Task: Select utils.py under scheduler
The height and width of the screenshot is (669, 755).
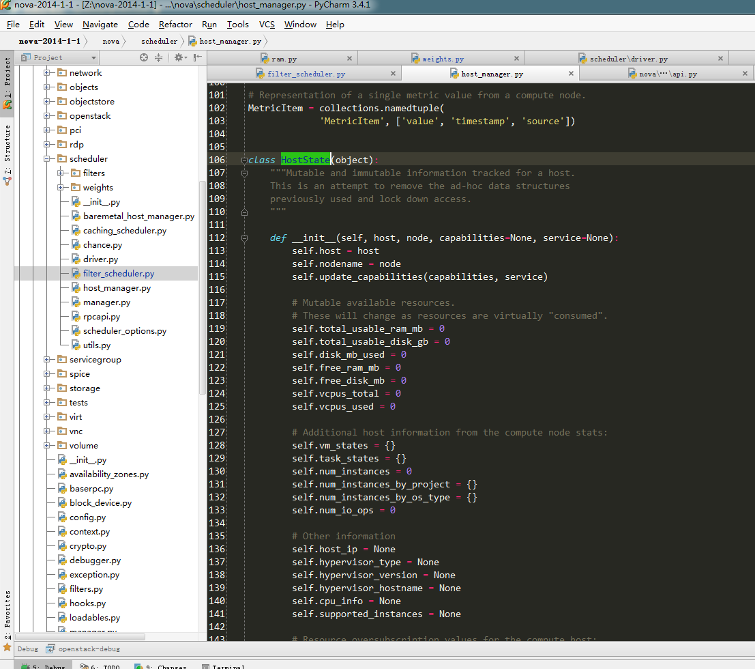Action: [x=97, y=345]
